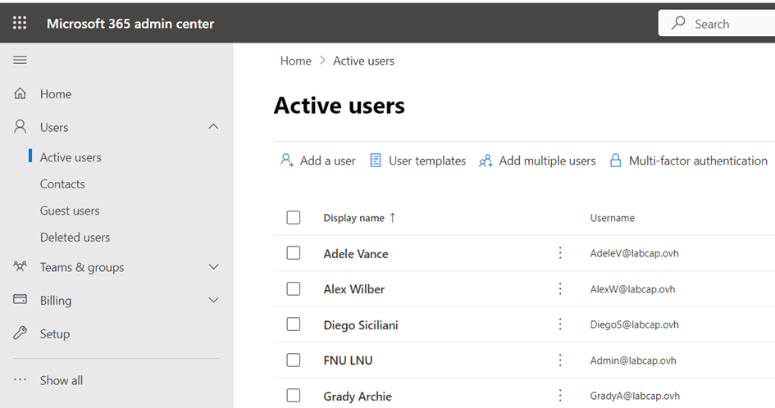Click username DiegoS@labcap.ovh
The image size is (775, 408).
coord(634,324)
